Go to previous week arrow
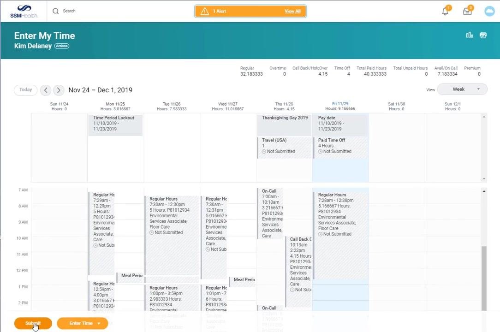This screenshot has width=500, height=332. coord(46,90)
